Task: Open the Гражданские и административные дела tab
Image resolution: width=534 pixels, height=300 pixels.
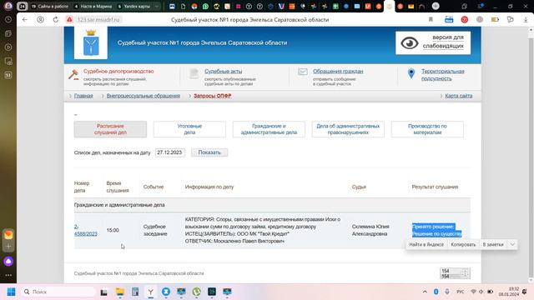Action: tap(269, 129)
